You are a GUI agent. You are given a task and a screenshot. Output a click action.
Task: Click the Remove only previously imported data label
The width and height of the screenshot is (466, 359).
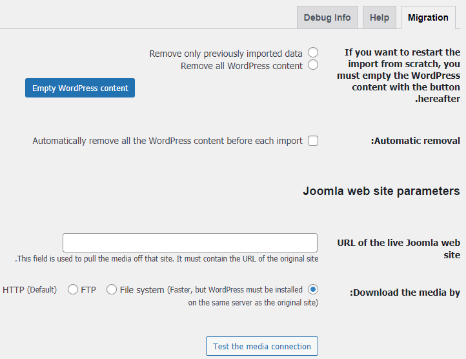click(x=225, y=54)
